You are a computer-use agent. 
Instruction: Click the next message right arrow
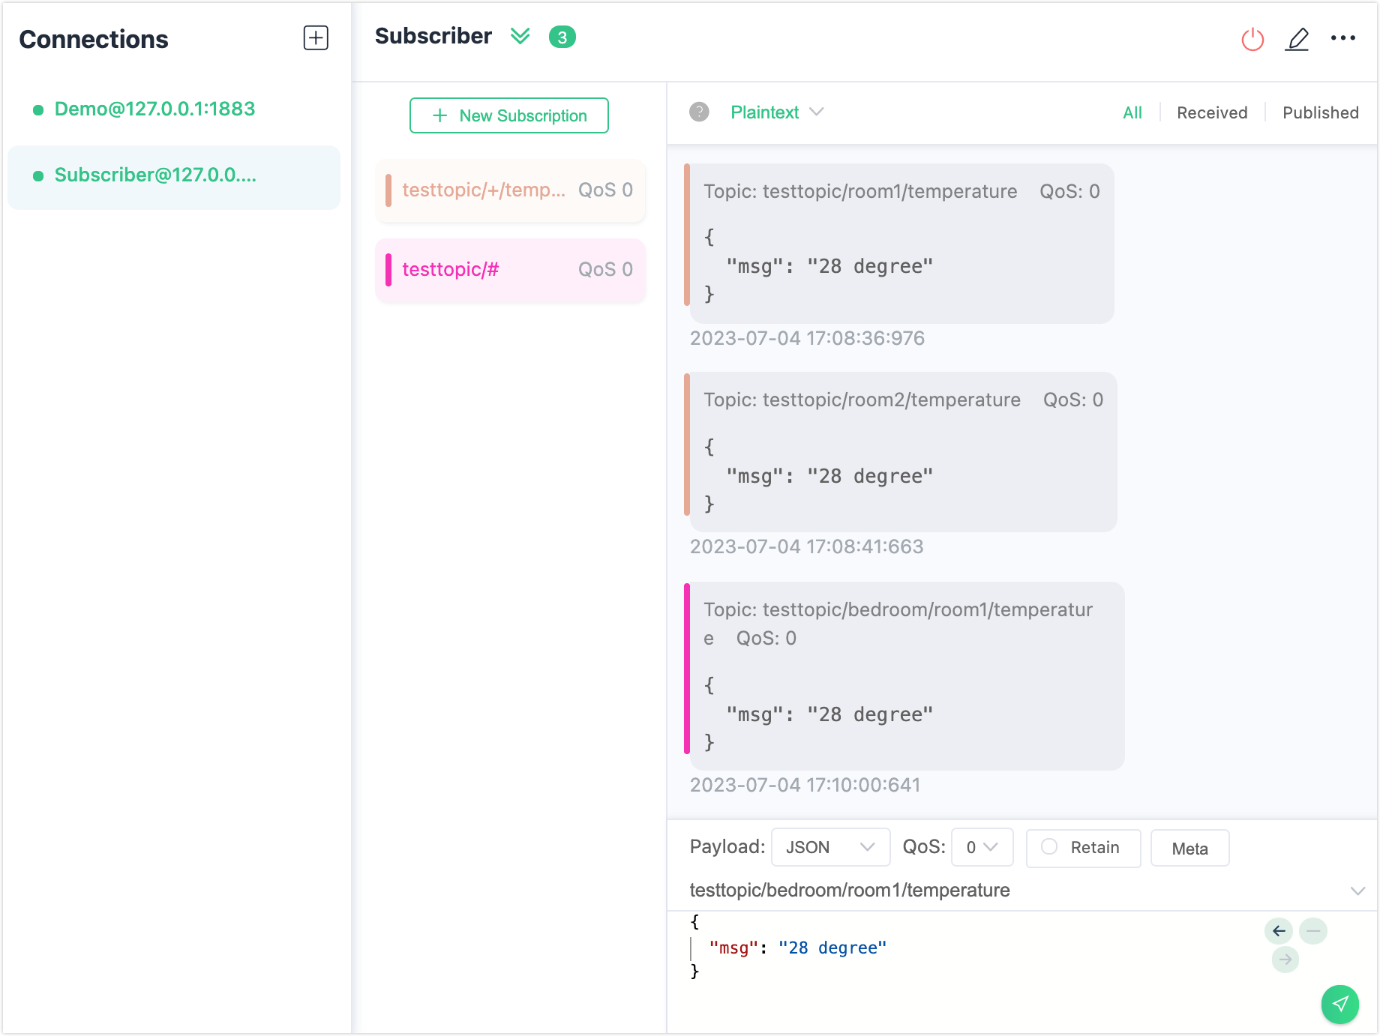(x=1285, y=960)
